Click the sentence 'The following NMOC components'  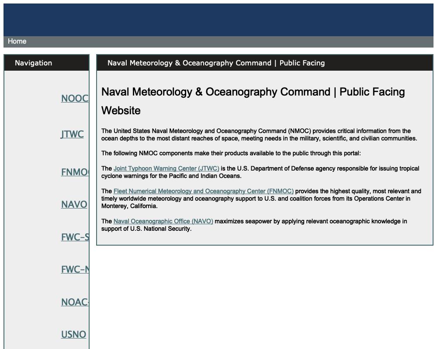tap(231, 153)
